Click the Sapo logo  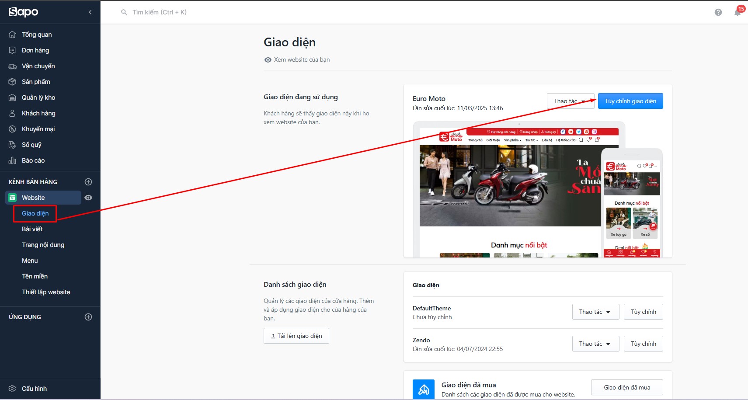pos(24,12)
